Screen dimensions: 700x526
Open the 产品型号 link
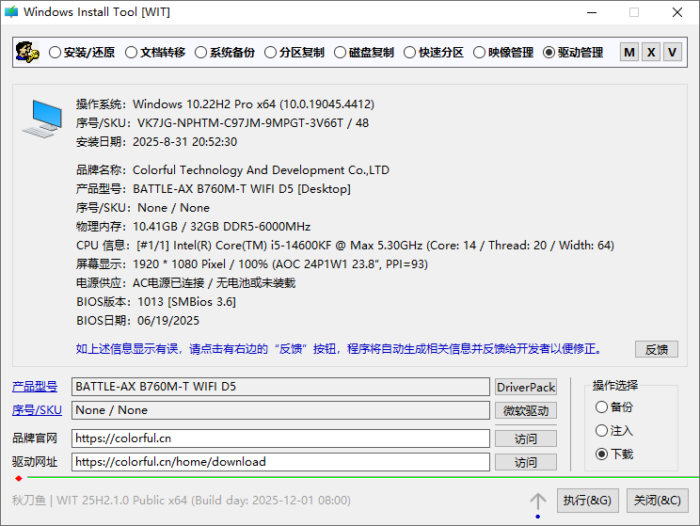(x=35, y=387)
